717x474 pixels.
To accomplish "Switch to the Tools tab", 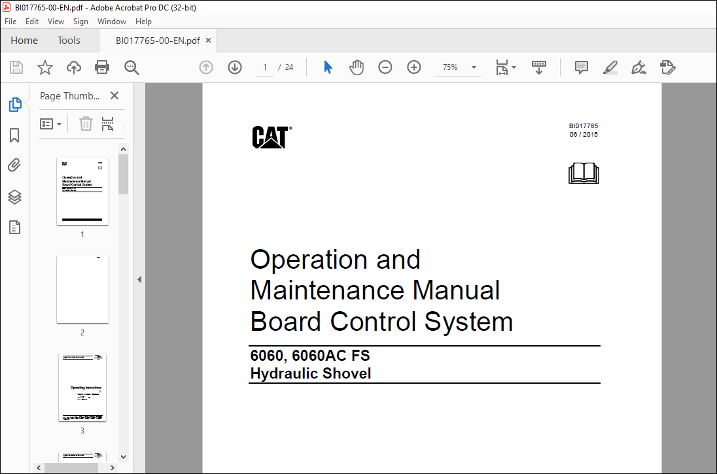I will click(x=69, y=41).
